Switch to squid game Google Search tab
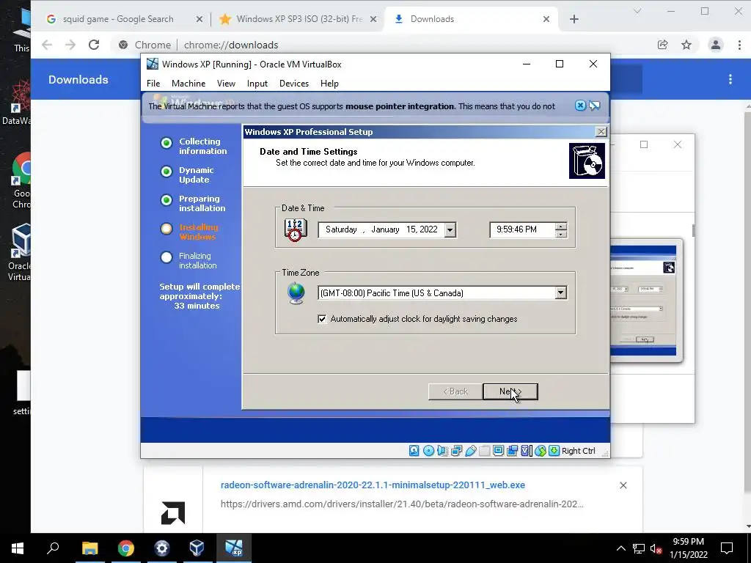 (118, 19)
